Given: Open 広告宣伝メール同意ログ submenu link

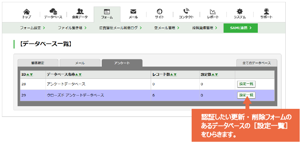Looking at the screenshot, I should click(120, 28).
